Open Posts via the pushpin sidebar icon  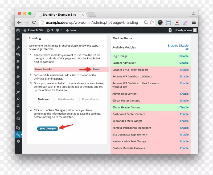pos(18,48)
